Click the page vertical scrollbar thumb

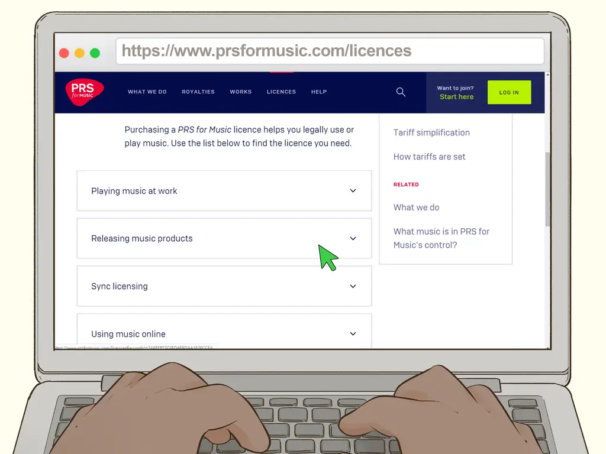[547, 189]
